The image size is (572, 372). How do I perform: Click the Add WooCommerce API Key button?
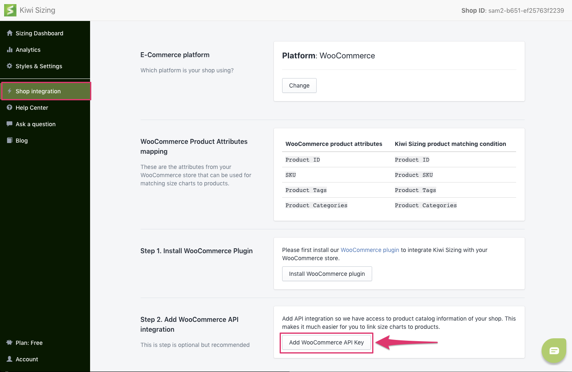327,342
